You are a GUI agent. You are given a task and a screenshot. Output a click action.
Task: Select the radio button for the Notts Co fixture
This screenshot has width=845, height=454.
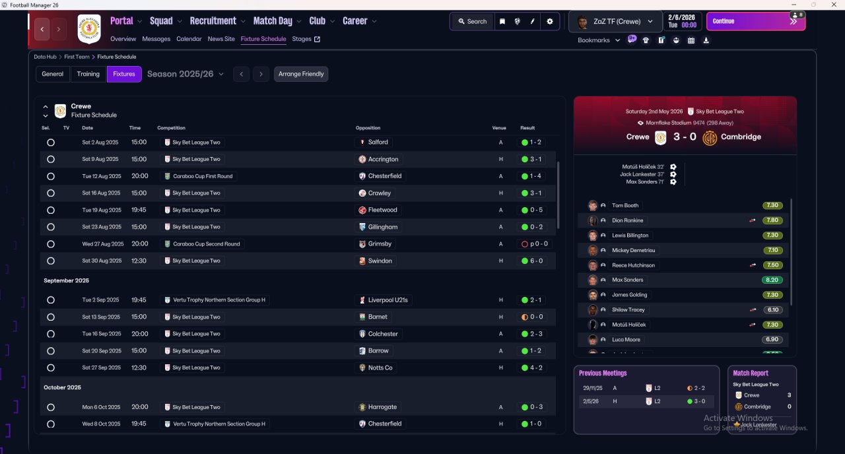[51, 368]
